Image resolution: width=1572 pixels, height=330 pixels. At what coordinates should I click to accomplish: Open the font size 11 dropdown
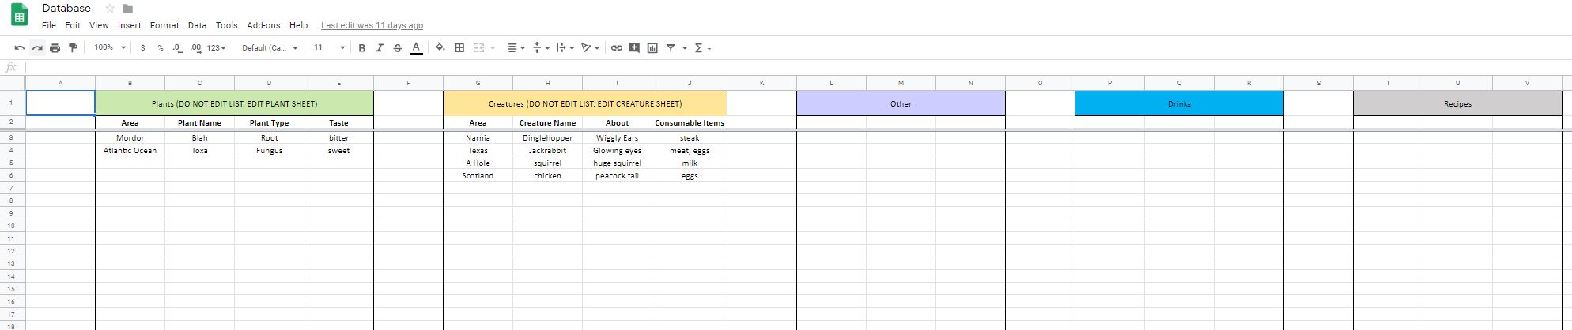(x=329, y=48)
